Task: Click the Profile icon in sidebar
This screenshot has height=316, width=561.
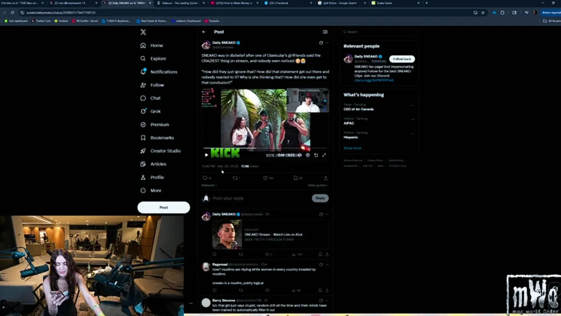Action: pyautogui.click(x=143, y=177)
